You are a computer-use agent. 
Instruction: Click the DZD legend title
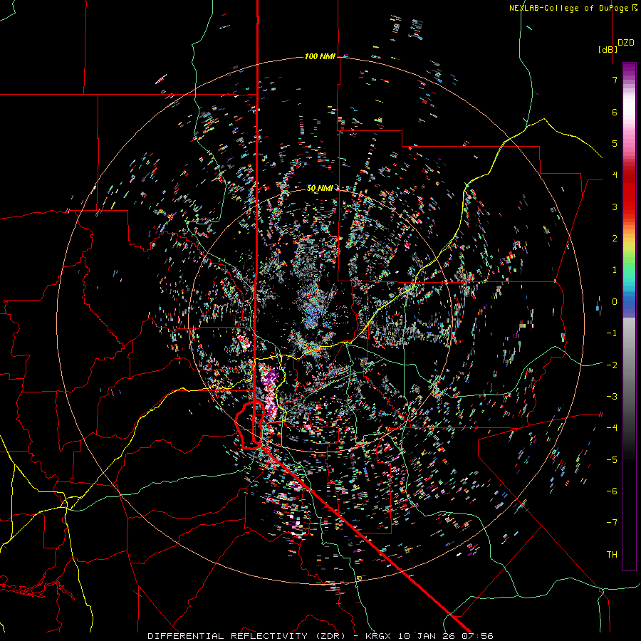(x=626, y=43)
